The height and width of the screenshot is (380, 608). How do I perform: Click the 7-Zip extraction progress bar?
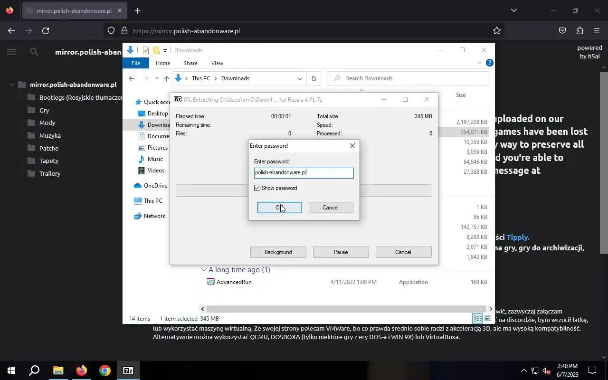coord(304,190)
